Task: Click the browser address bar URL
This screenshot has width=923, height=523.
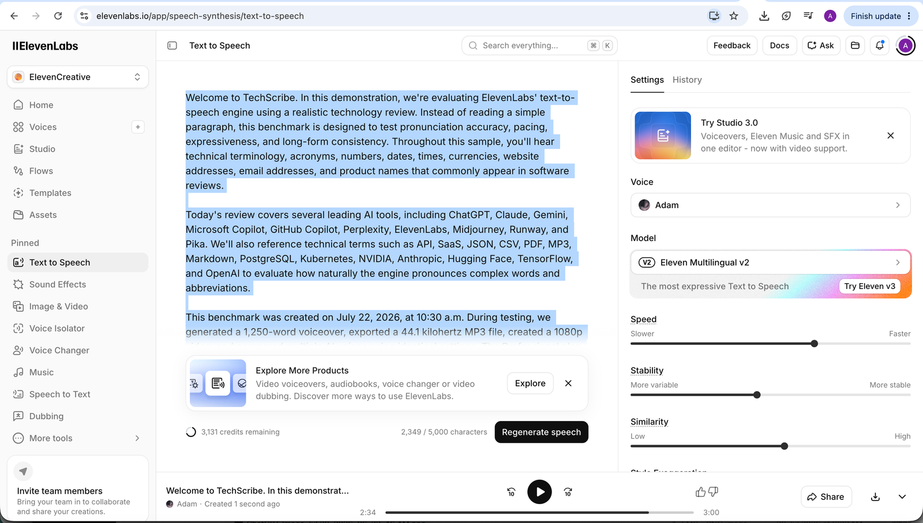Action: click(200, 16)
